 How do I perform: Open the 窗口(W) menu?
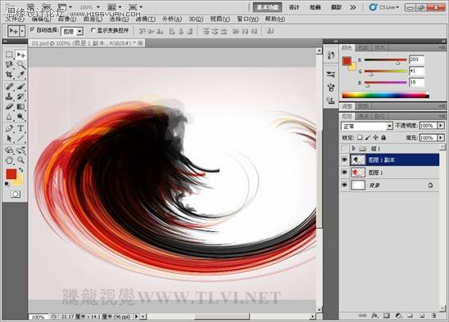[x=247, y=19]
